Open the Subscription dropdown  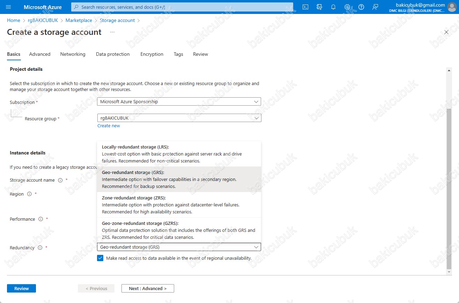[179, 101]
